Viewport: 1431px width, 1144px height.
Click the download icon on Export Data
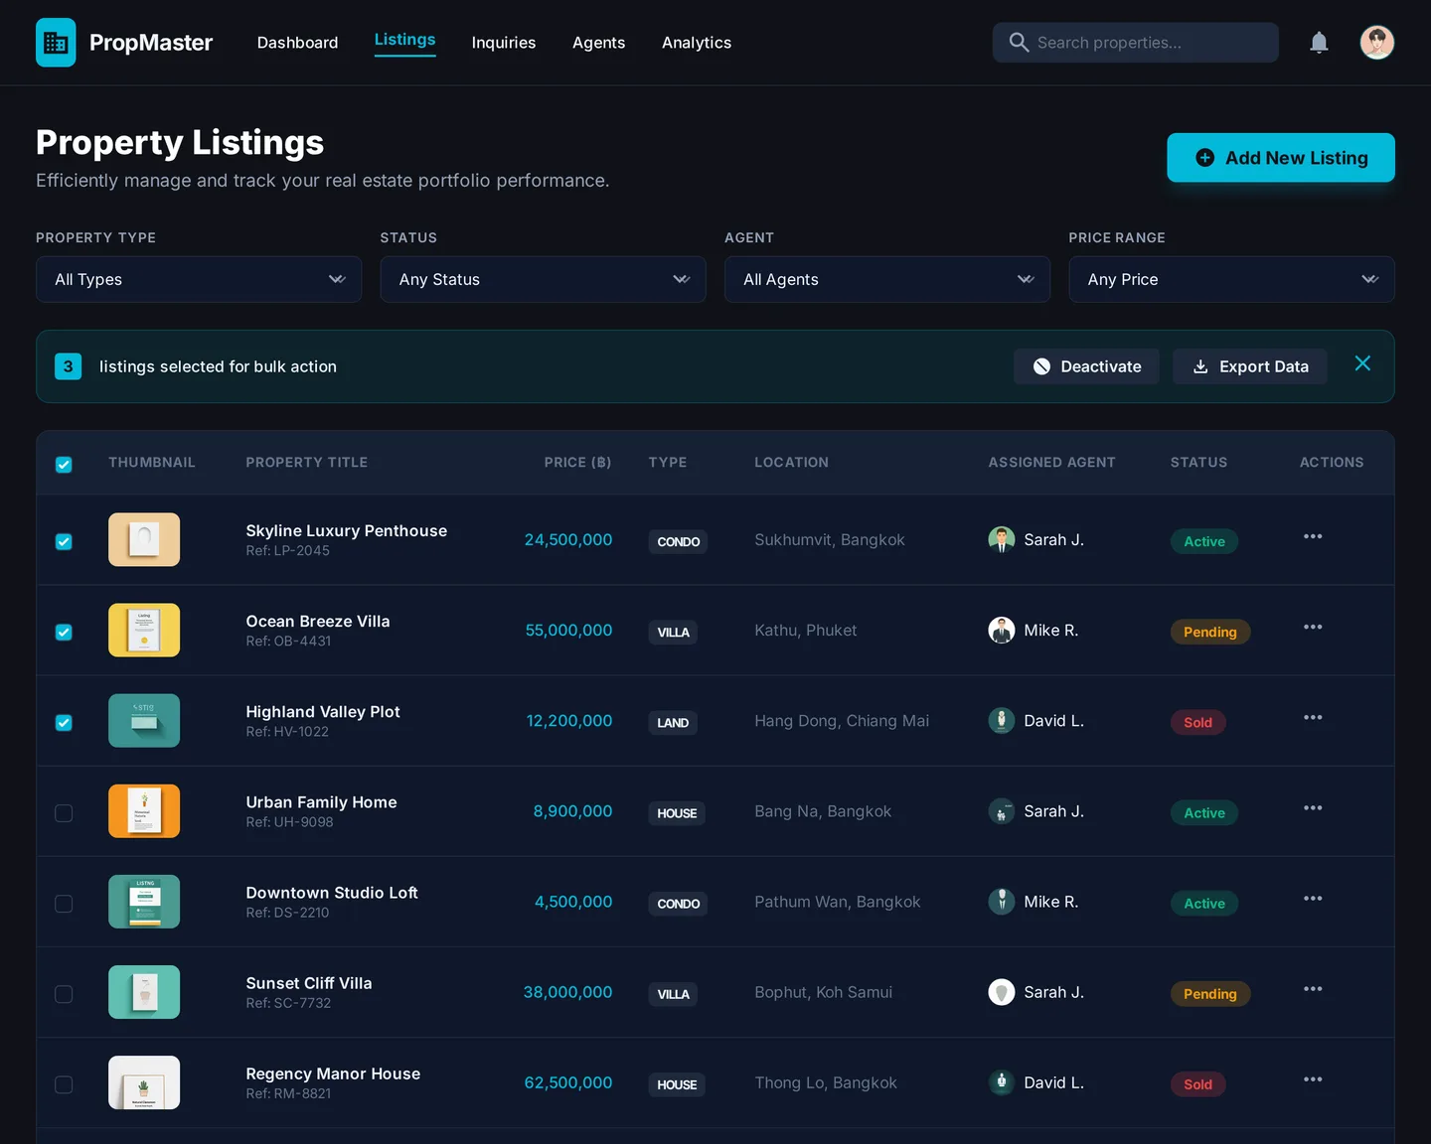tap(1202, 366)
